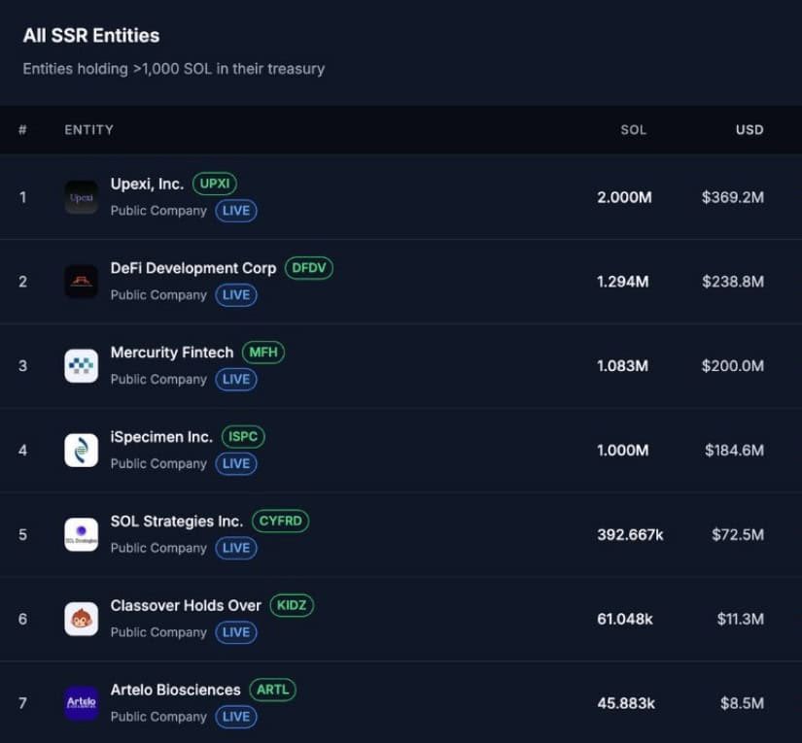
Task: Click the 1.294M SOL value
Action: [623, 282]
